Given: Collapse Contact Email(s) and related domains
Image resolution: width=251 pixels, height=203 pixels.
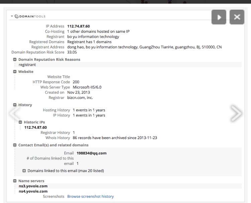Looking at the screenshot, I should 15,145.
